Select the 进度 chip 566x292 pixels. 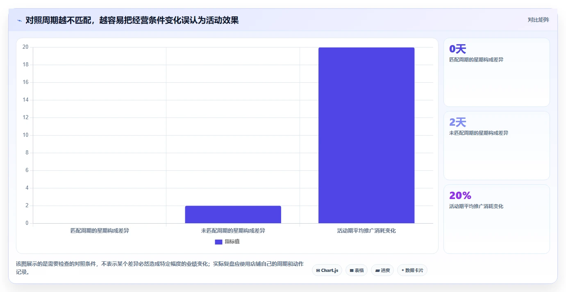point(382,270)
